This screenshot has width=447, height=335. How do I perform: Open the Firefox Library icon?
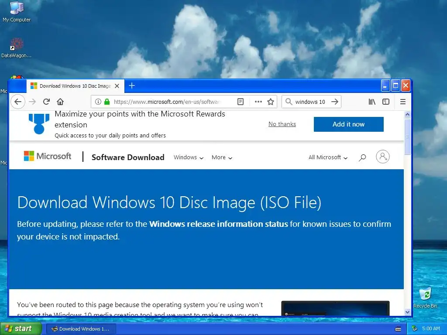372,102
